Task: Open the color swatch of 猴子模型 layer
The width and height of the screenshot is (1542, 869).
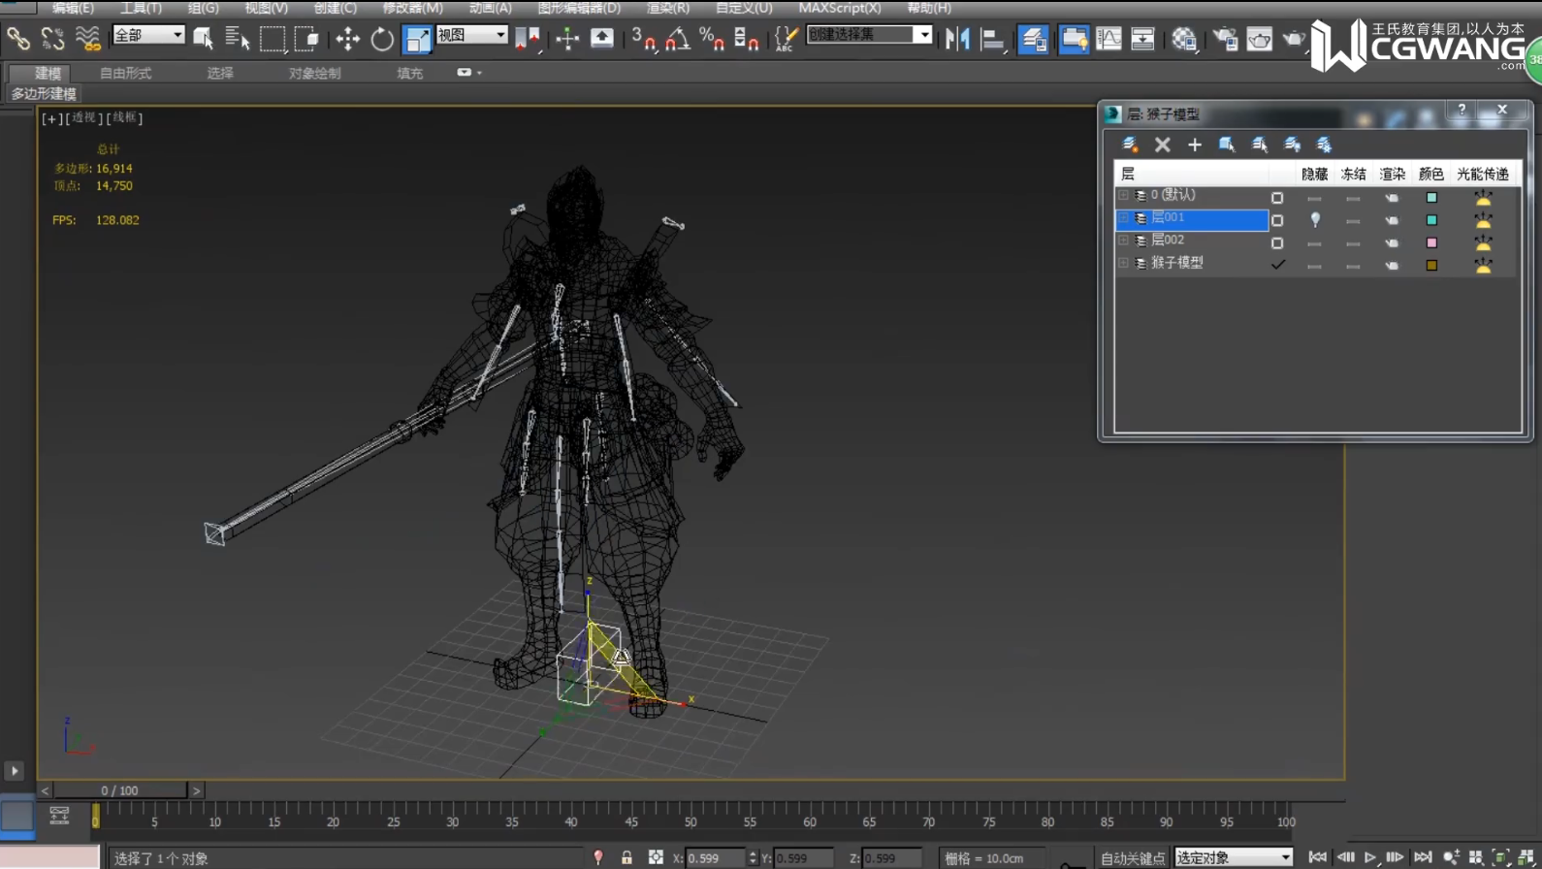Action: [1431, 265]
